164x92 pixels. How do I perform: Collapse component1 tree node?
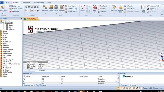click(x=1, y=23)
